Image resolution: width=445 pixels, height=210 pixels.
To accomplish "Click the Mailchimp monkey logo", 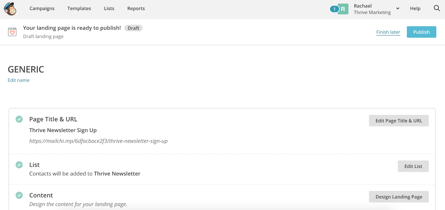I will tap(10, 9).
